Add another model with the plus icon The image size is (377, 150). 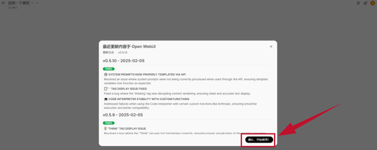coord(37,3)
